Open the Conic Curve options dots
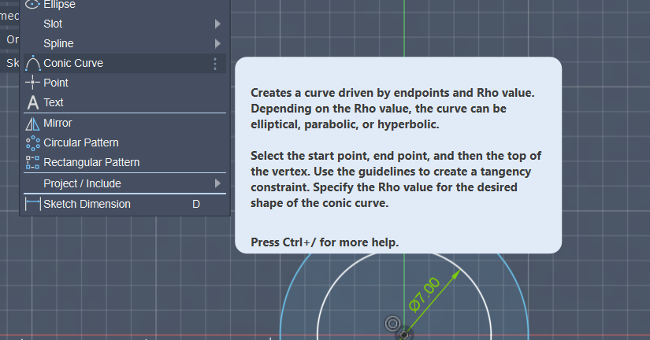This screenshot has height=340, width=650. click(x=215, y=64)
